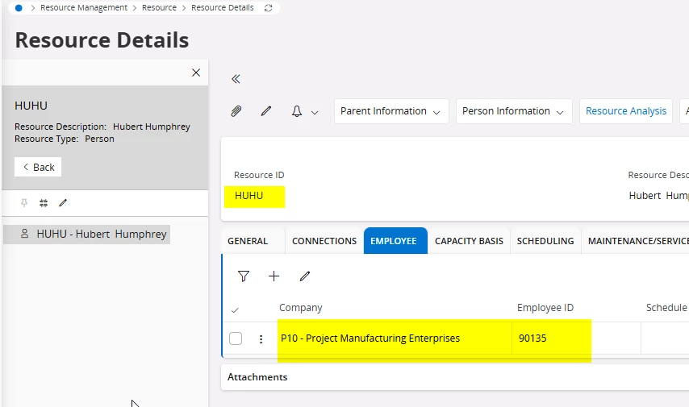Click the edit pencil in record toolbar
This screenshot has height=407, width=689.
pos(266,111)
